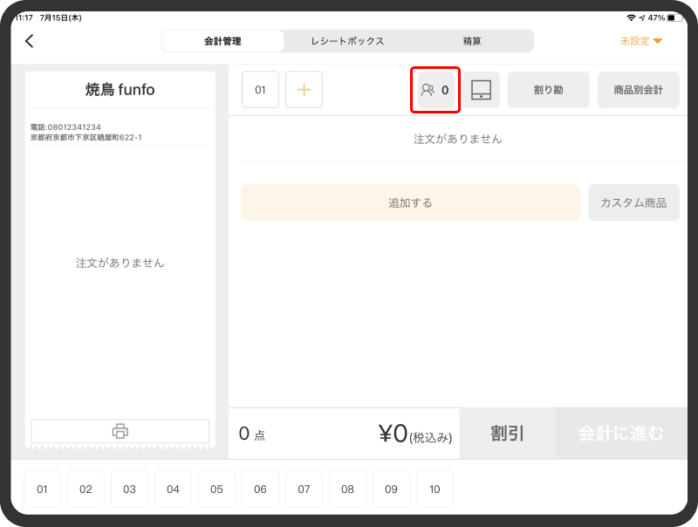Click 注文がありません below order tabs
The width and height of the screenshot is (698, 527).
457,140
